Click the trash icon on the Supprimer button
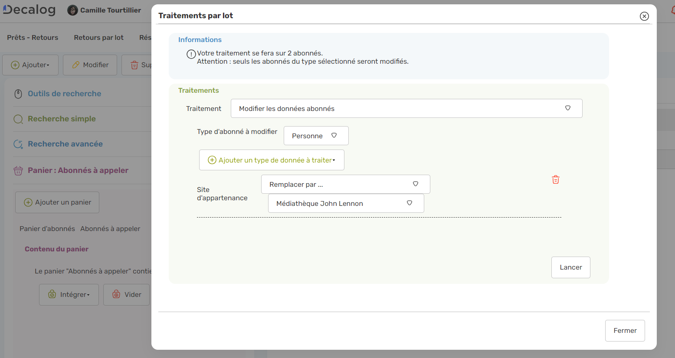The height and width of the screenshot is (358, 675). click(x=134, y=65)
